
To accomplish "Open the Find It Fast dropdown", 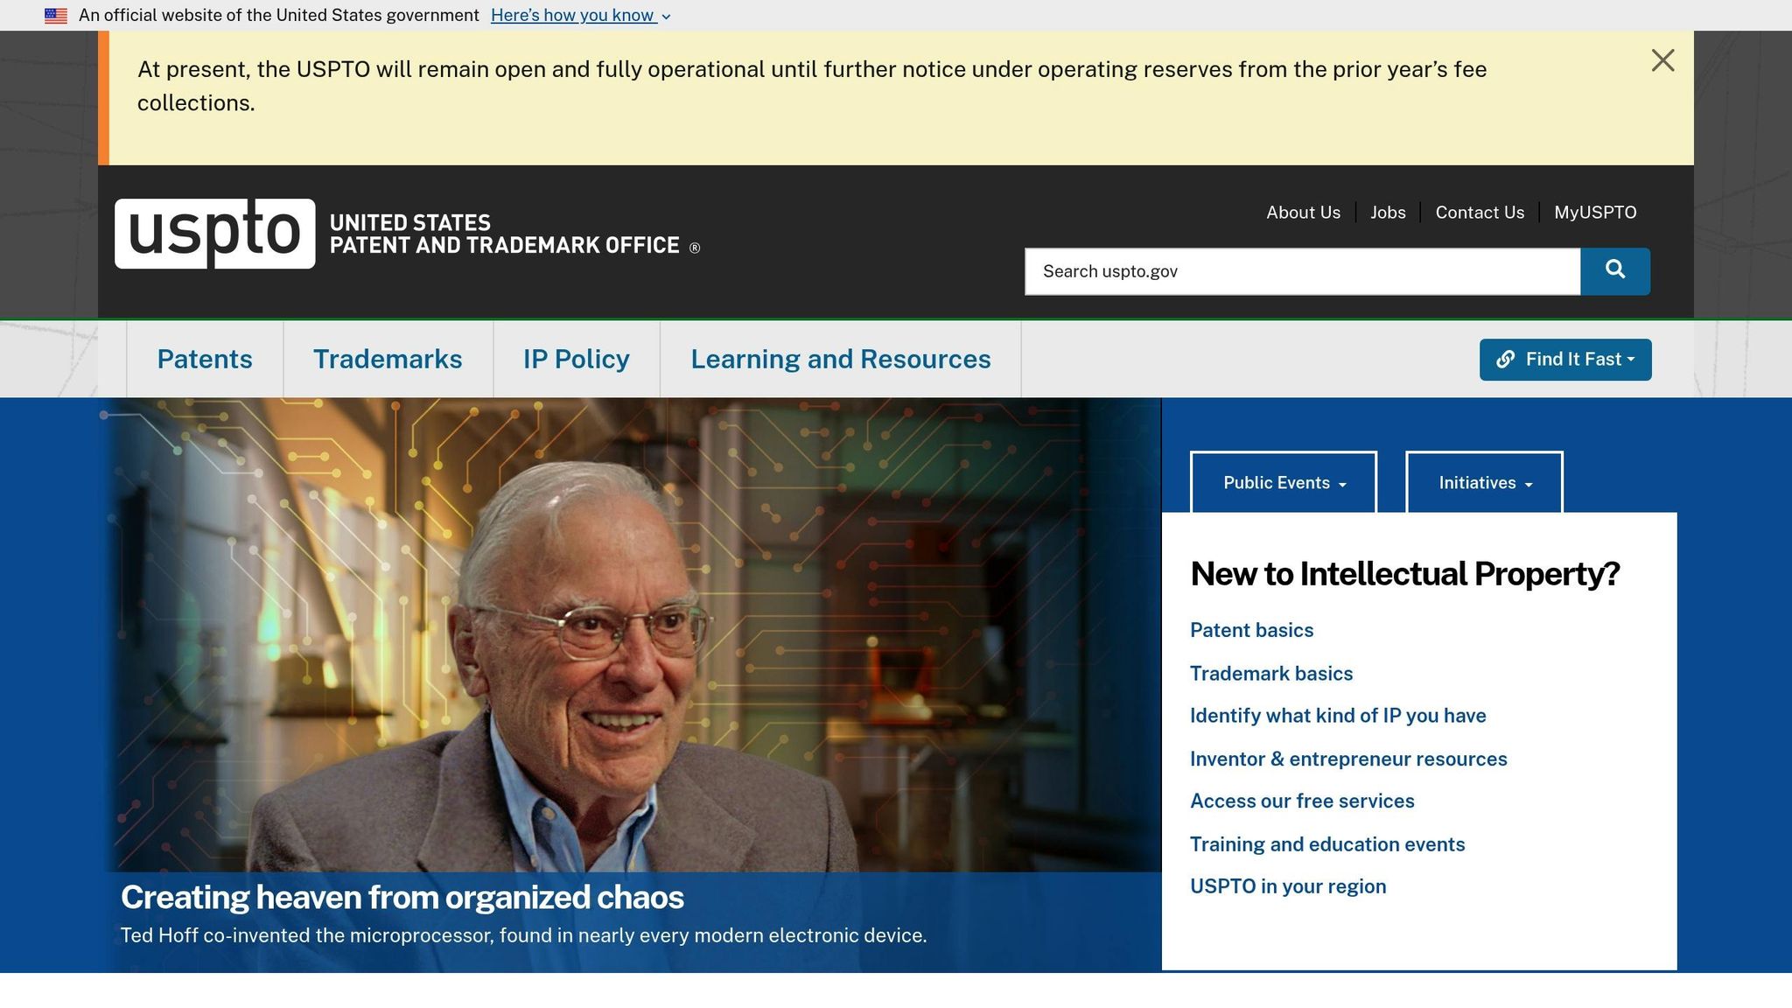I will pyautogui.click(x=1564, y=360).
